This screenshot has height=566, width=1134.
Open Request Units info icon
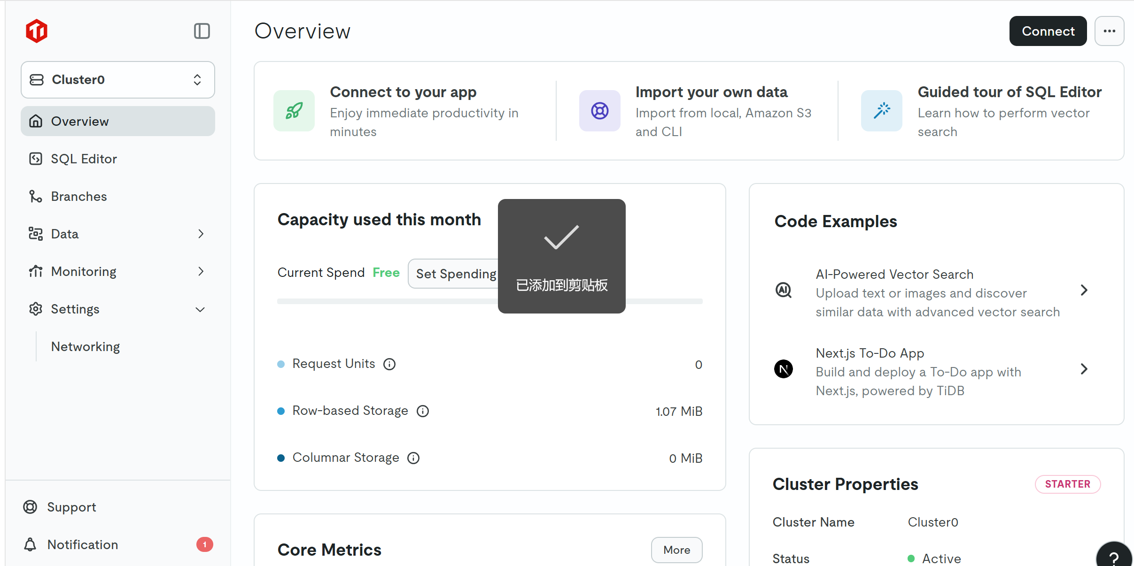389,364
